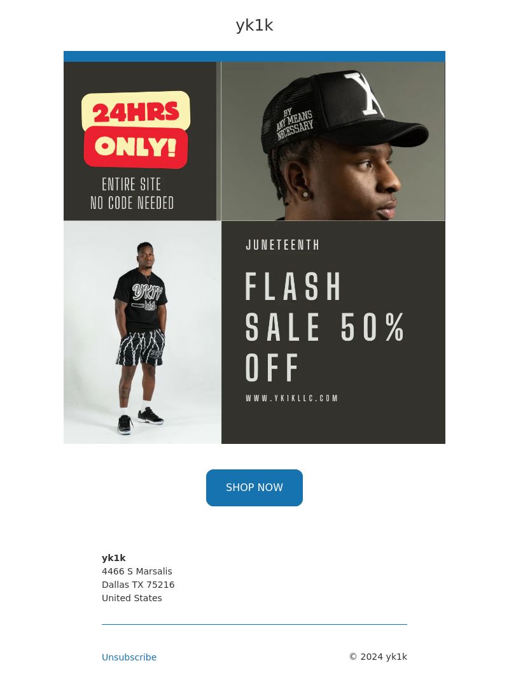Click the full-body model photo
The image size is (509, 684).
tap(143, 332)
